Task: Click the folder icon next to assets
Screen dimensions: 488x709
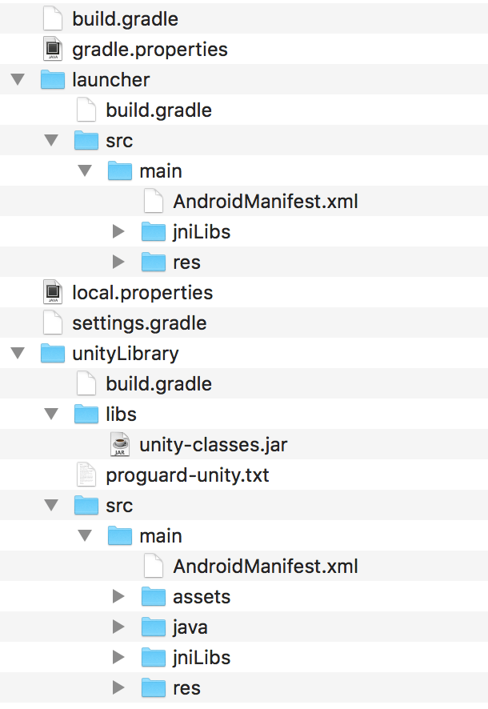Action: [x=153, y=596]
